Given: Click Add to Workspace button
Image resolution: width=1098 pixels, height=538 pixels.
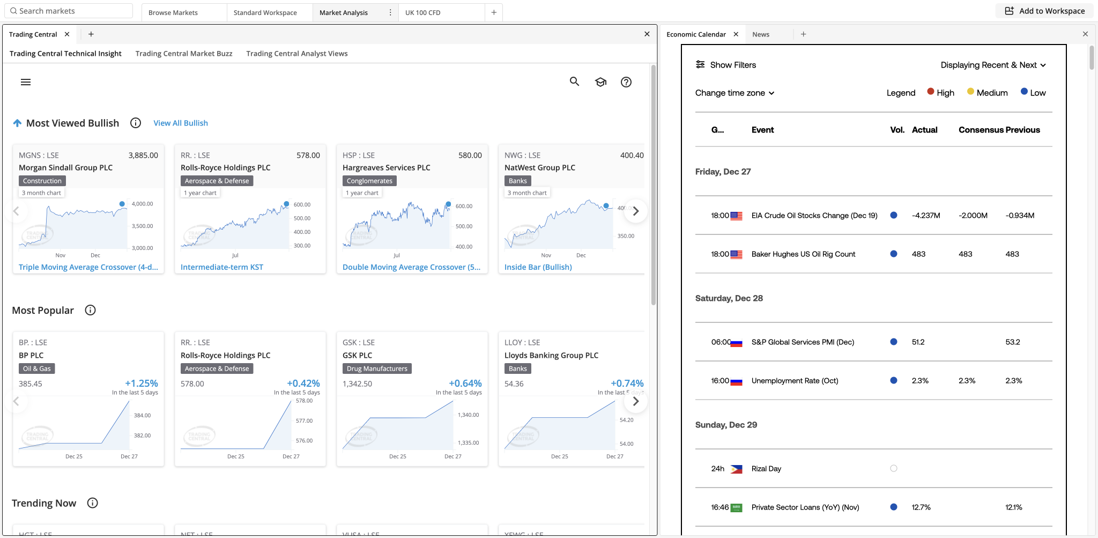Looking at the screenshot, I should click(1045, 11).
